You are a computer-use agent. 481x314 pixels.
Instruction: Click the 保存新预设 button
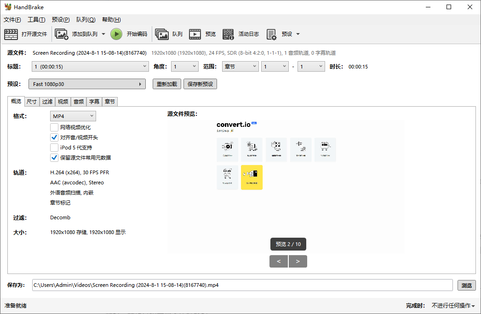coord(200,84)
